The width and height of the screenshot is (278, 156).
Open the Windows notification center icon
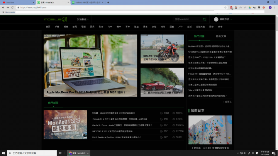coord(274,153)
